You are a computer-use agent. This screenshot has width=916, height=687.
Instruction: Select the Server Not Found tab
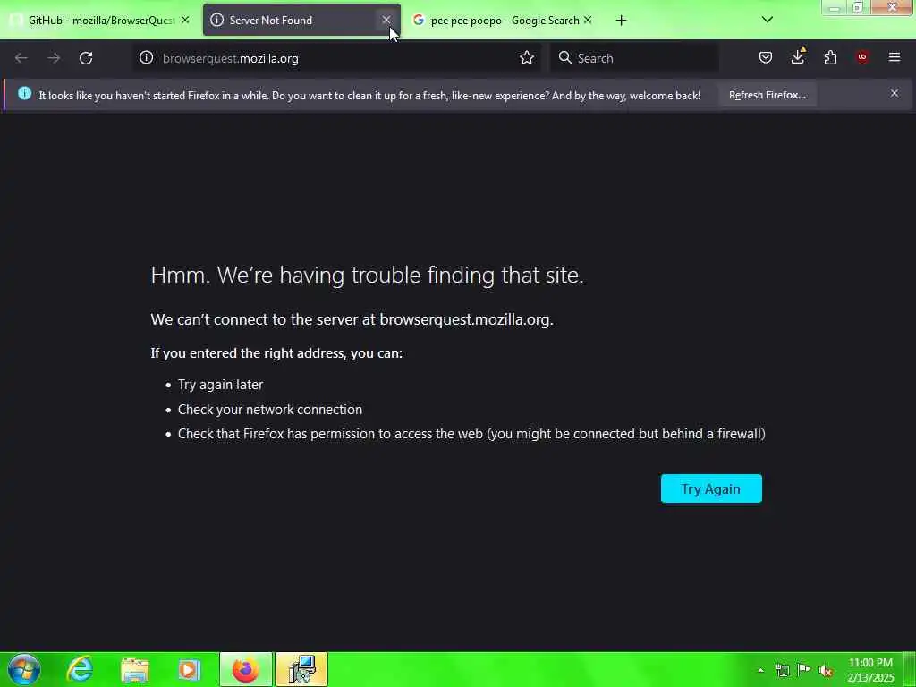[301, 21]
